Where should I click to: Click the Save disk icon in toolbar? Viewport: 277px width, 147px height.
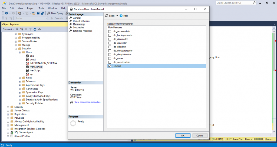[x=38, y=13]
